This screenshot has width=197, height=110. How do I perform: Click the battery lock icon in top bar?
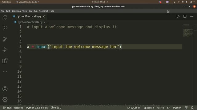(191, 2)
